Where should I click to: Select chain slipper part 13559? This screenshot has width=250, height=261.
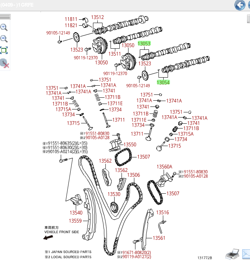[75, 221]
